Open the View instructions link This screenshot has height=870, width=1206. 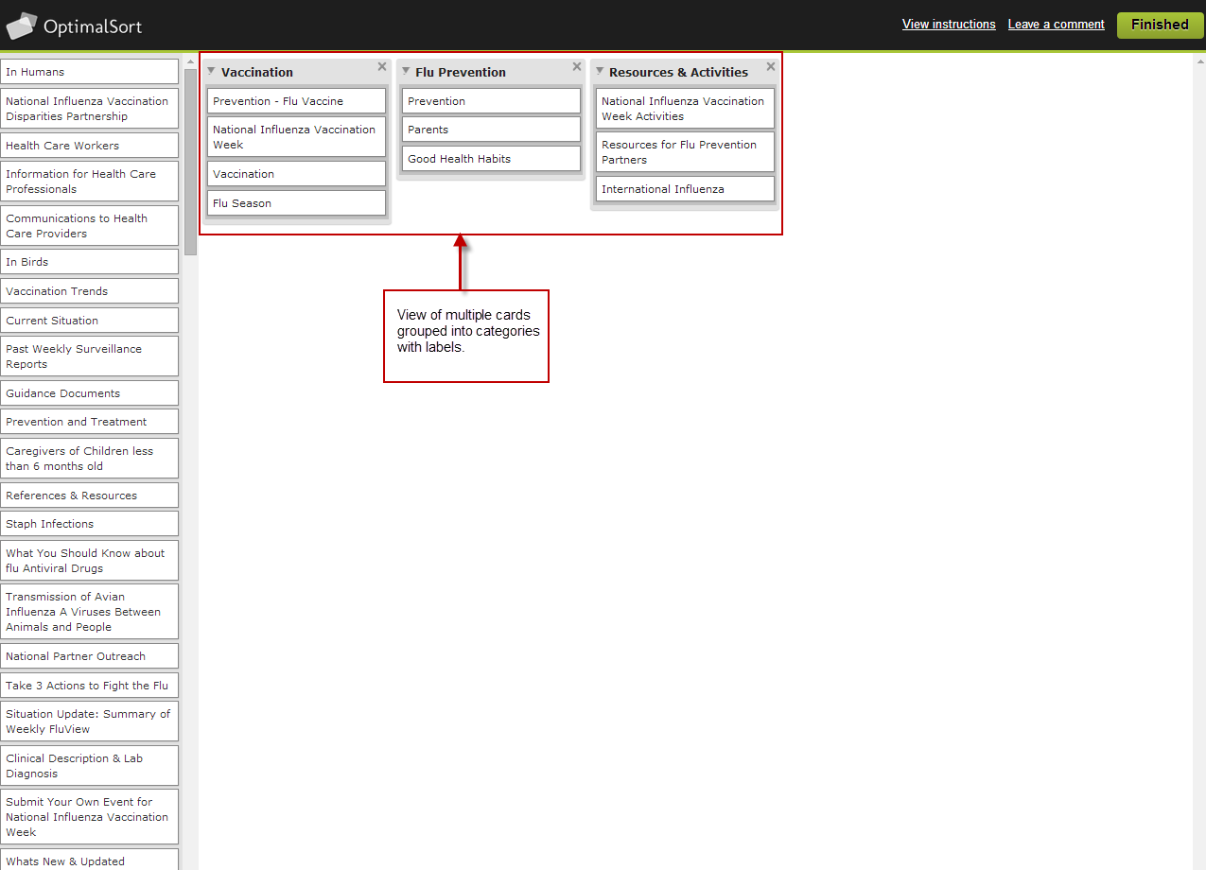[x=949, y=25]
